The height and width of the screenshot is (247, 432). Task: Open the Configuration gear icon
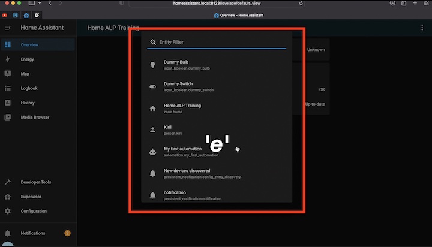pos(8,211)
